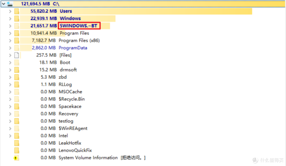
Task: Expand the Users folder
Action: tap(10, 11)
